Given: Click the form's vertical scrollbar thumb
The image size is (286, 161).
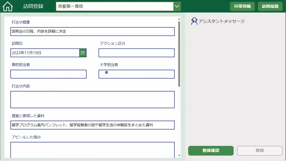Looking at the screenshot, I should click(x=179, y=54).
